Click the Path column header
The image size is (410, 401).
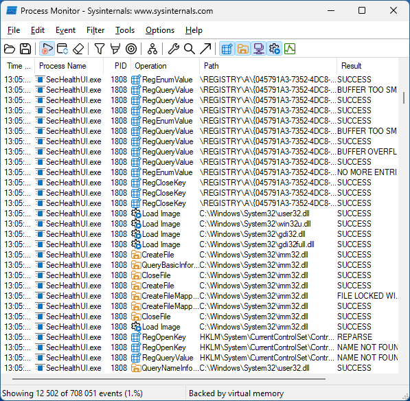[268, 66]
